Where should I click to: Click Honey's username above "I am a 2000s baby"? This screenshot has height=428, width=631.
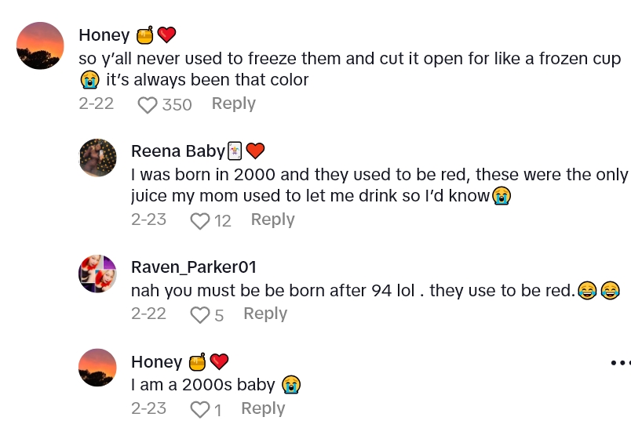click(x=156, y=361)
